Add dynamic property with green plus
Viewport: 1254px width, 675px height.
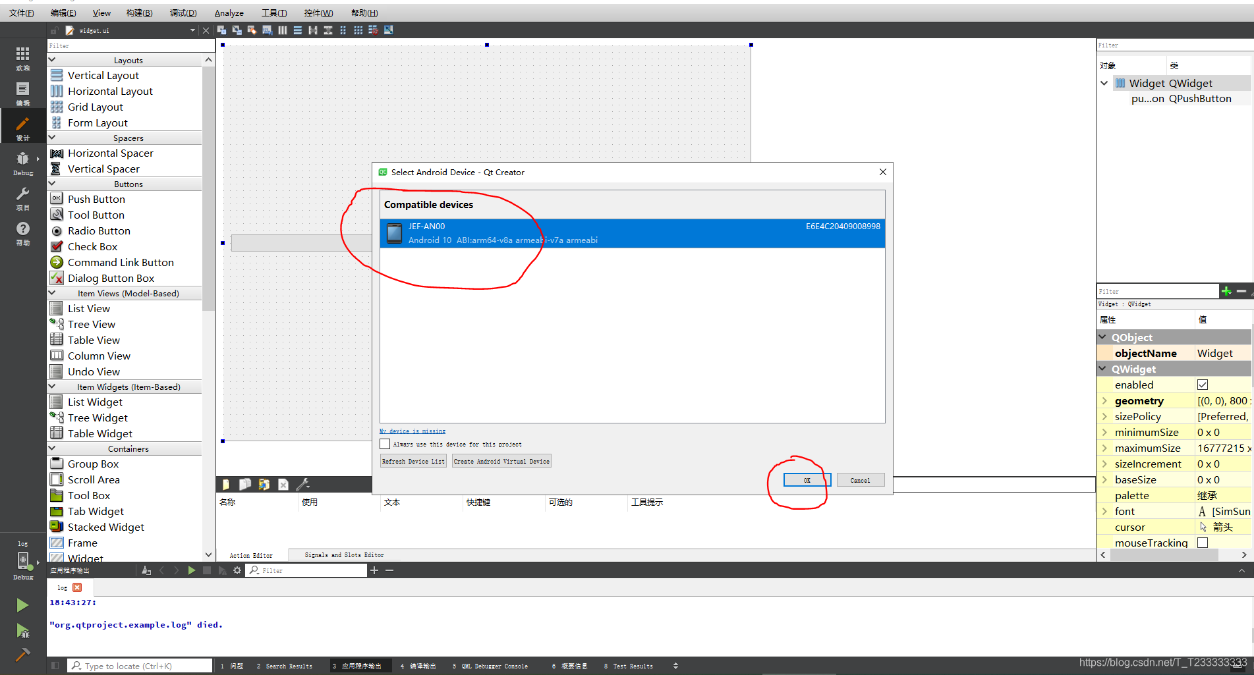(x=1226, y=291)
